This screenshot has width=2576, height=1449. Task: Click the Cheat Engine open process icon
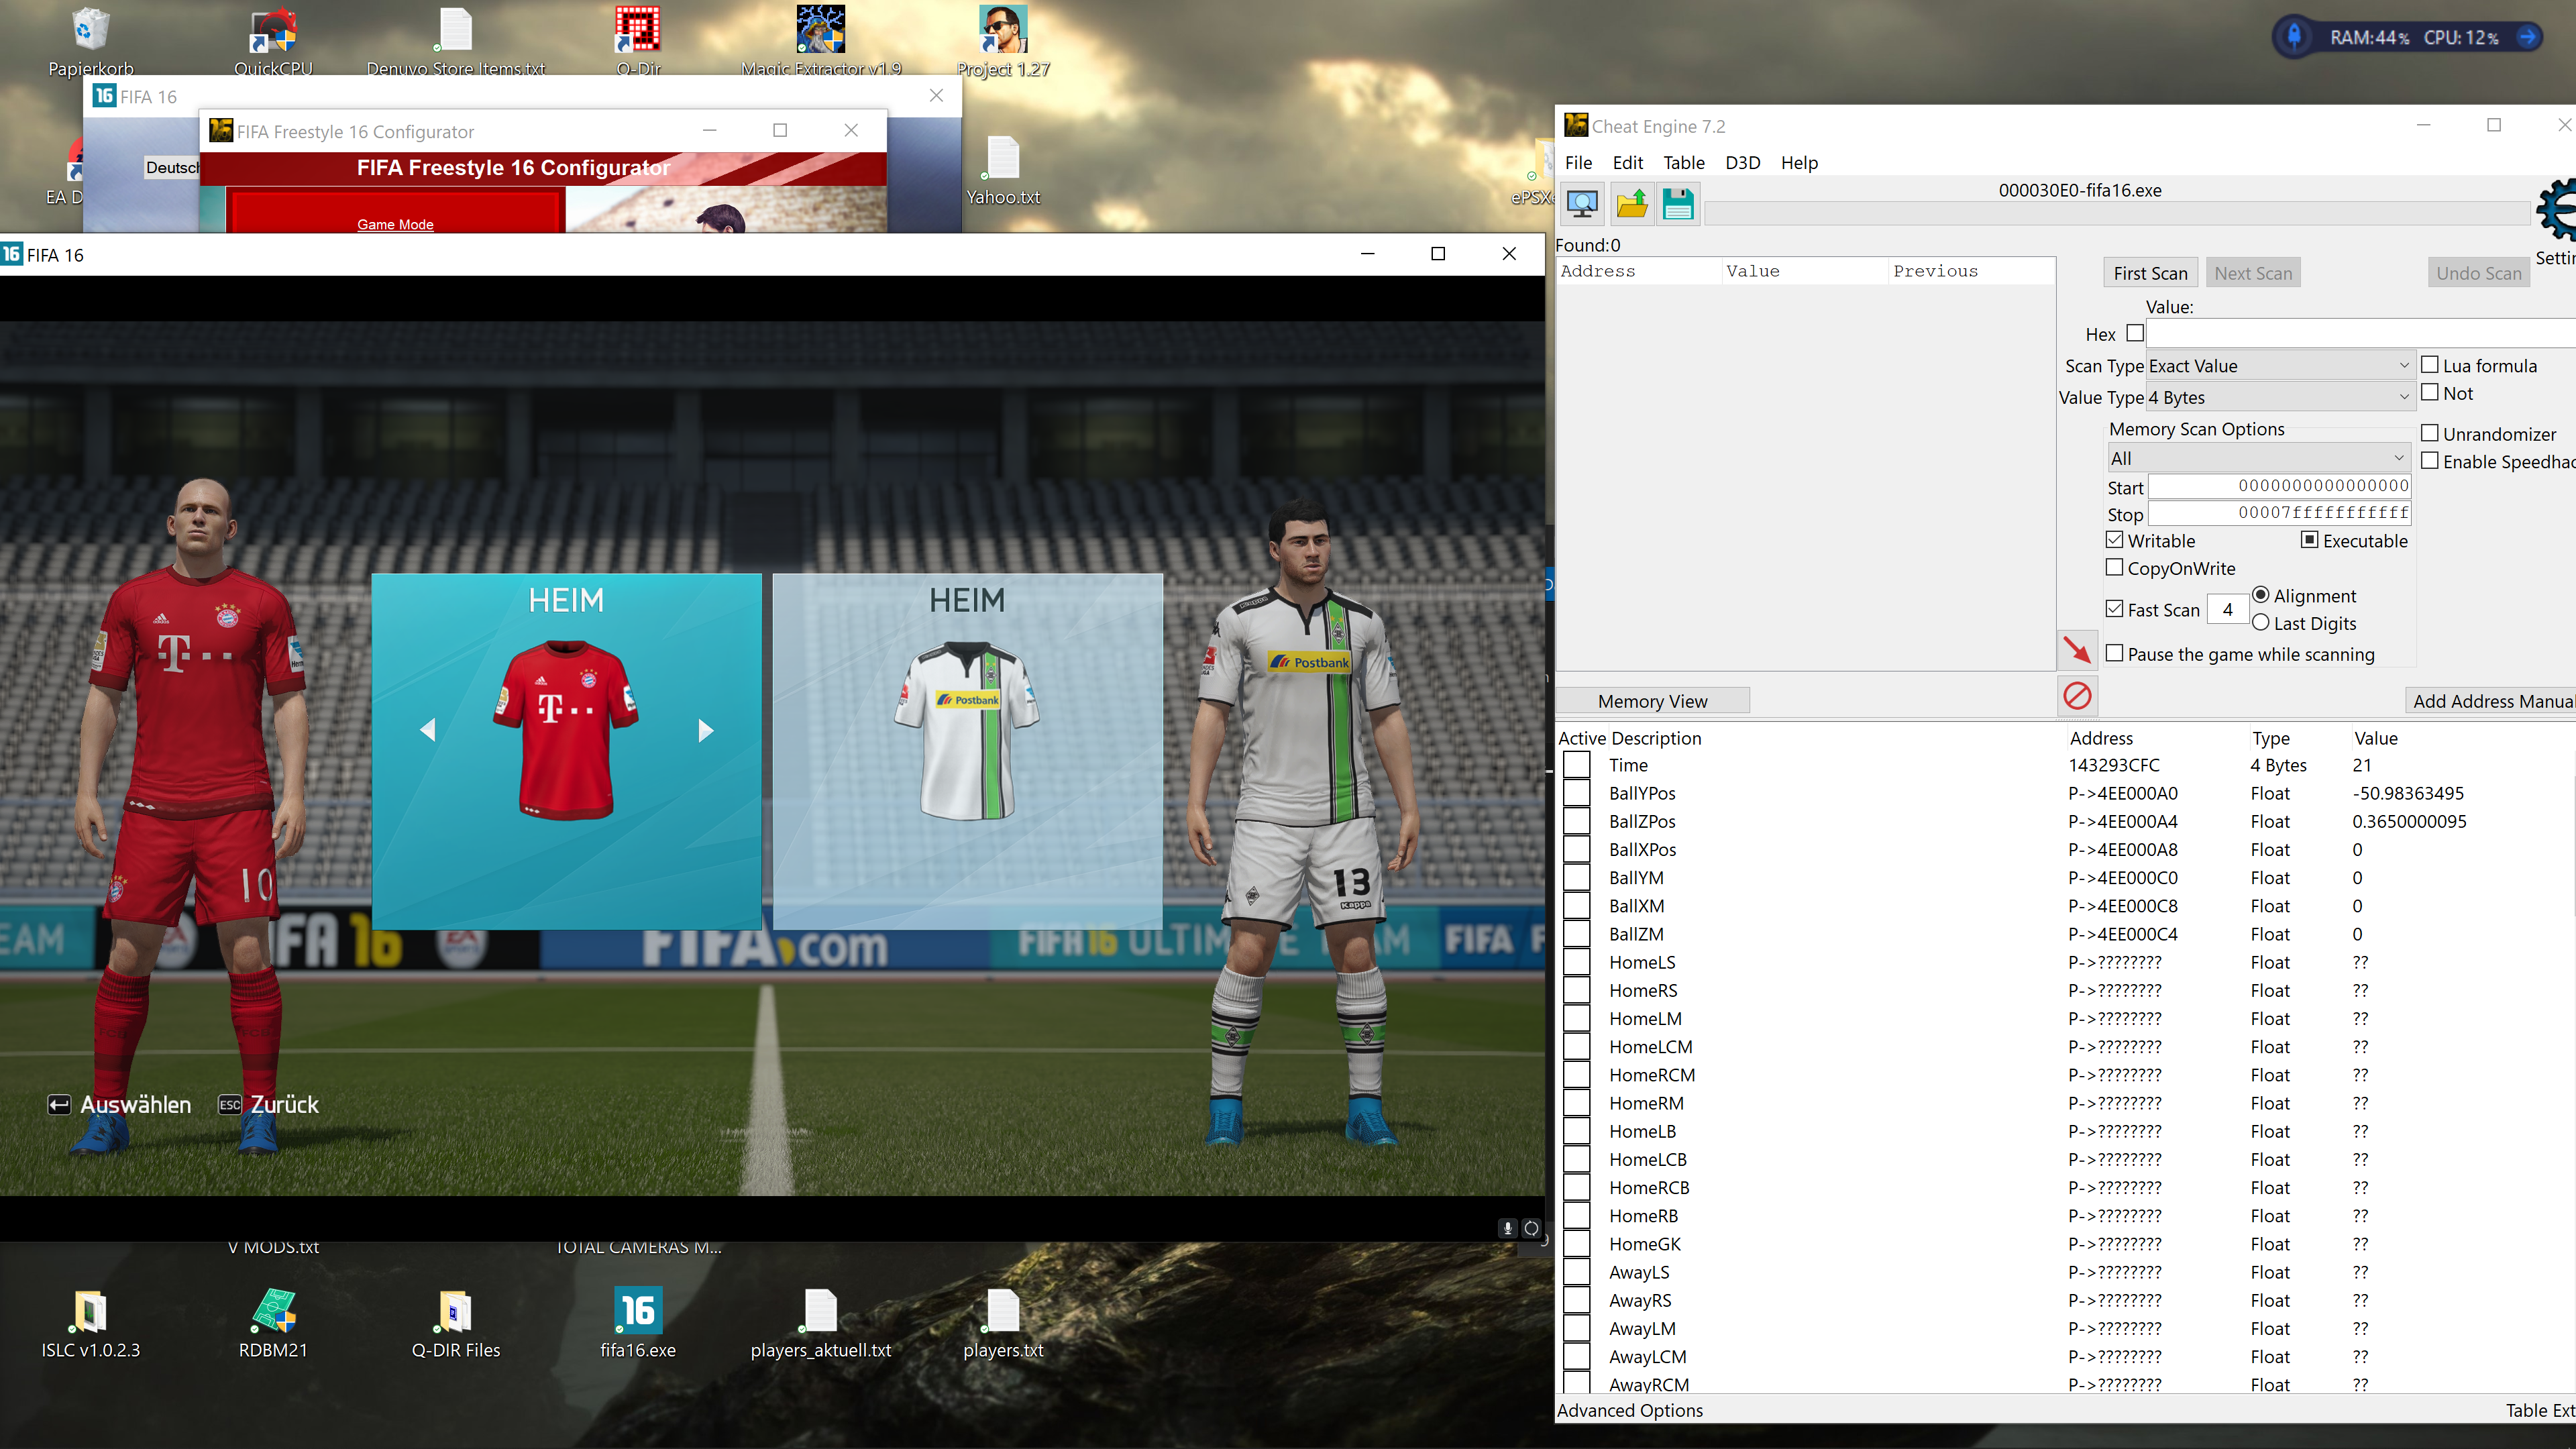pos(1582,204)
